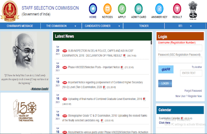This screenshot has width=207, height=134.
Task: Open the Result trophy icon
Action: (177, 9)
